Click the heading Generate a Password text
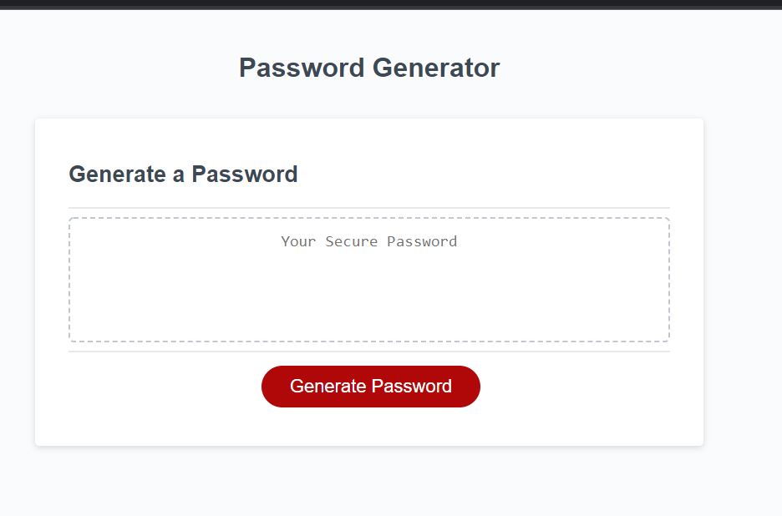 184,174
